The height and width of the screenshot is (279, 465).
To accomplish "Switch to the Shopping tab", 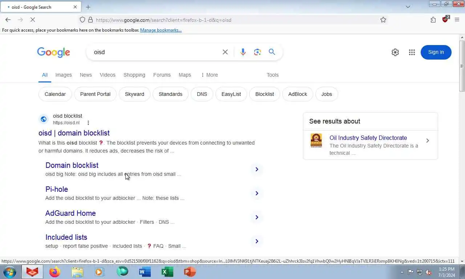I will [134, 75].
